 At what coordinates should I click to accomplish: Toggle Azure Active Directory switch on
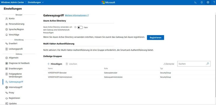pos(80,27)
